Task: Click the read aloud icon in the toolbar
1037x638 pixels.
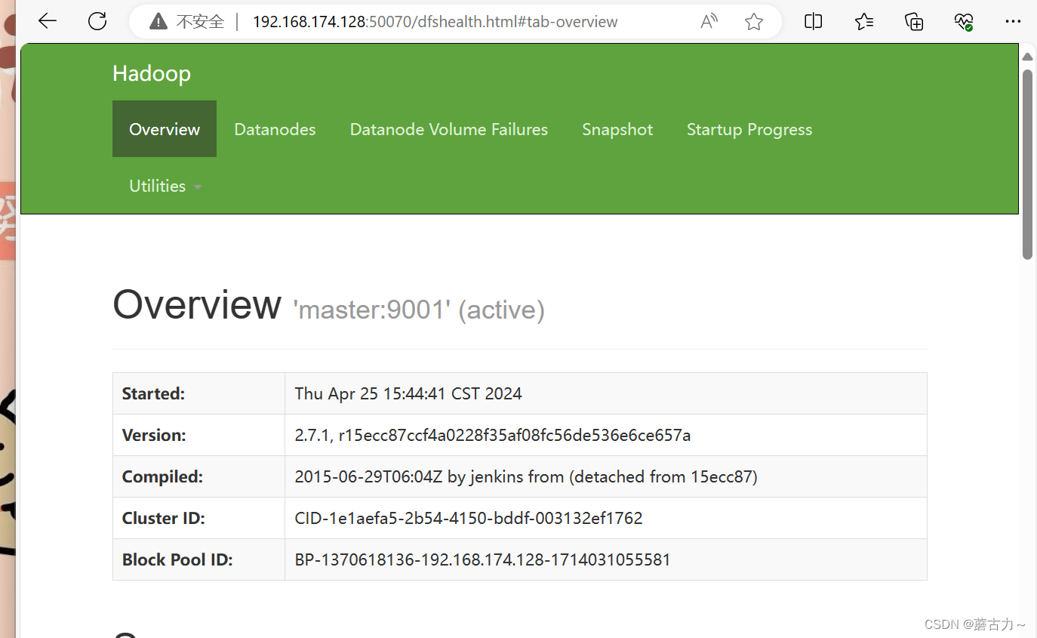Action: (708, 21)
